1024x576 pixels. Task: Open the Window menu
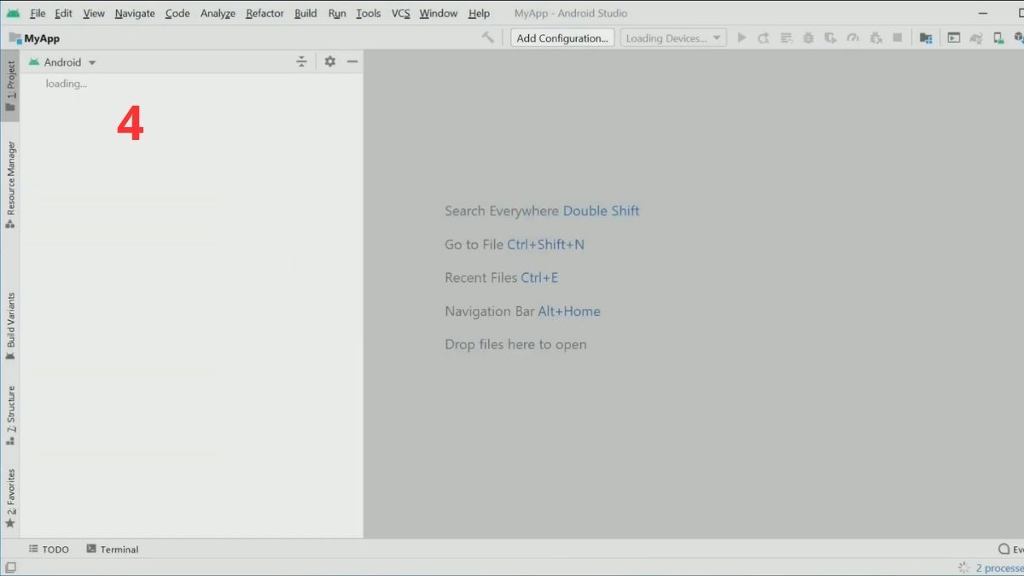439,13
